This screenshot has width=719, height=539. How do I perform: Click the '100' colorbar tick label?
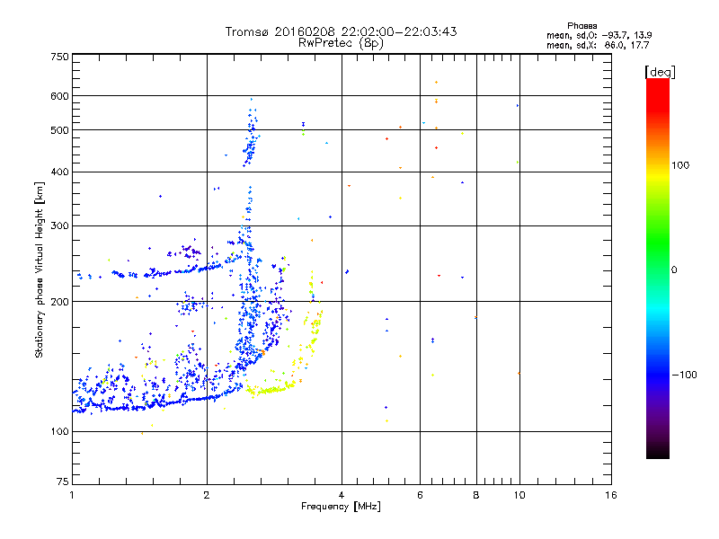click(x=680, y=165)
